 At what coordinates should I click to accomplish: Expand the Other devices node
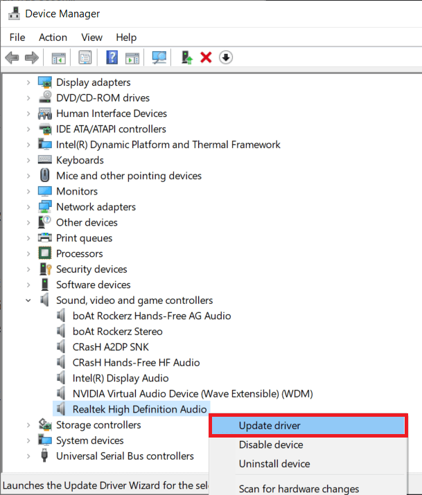28,222
